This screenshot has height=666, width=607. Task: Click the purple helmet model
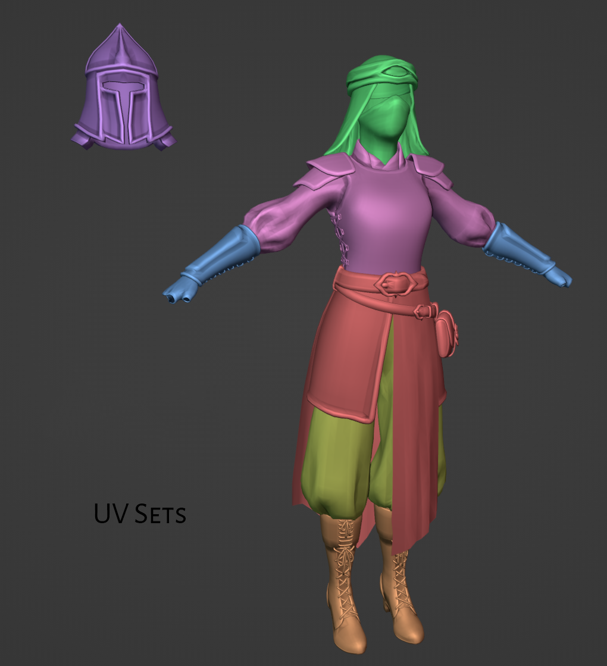(123, 88)
